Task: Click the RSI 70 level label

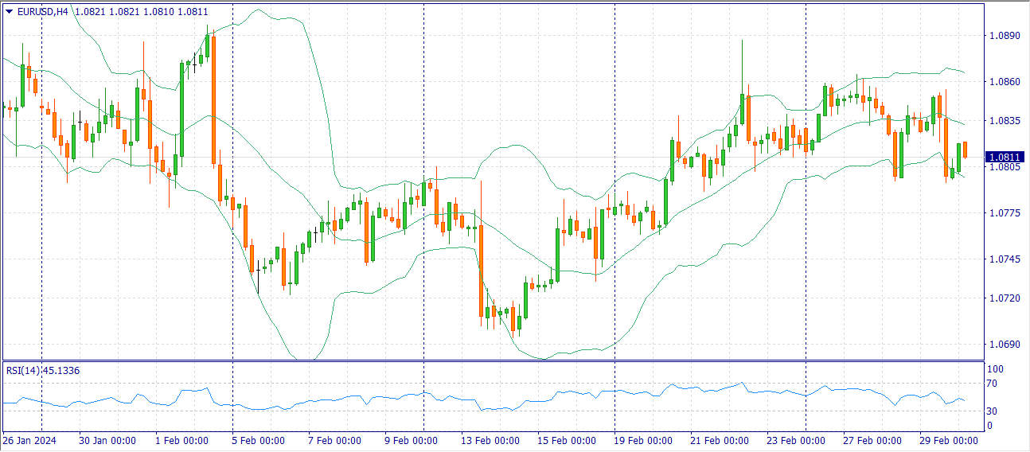Action: coord(992,384)
